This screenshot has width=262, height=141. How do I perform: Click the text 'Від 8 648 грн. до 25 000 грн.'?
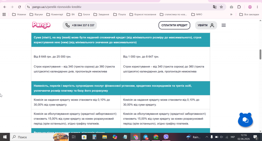click(x=53, y=57)
